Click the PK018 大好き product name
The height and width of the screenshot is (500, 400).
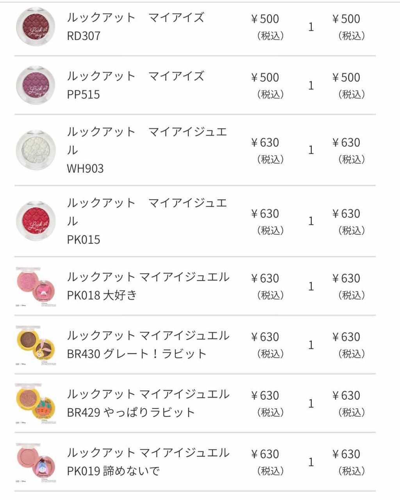click(x=148, y=286)
